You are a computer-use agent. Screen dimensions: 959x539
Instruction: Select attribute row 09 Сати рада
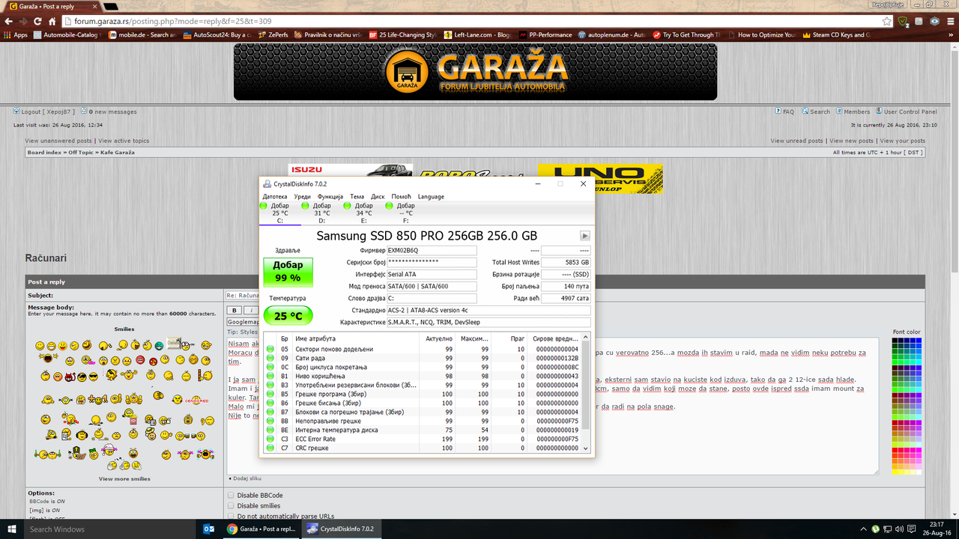[x=422, y=358]
